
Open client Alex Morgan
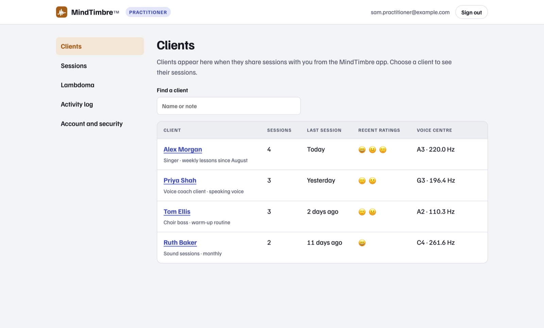coord(183,149)
